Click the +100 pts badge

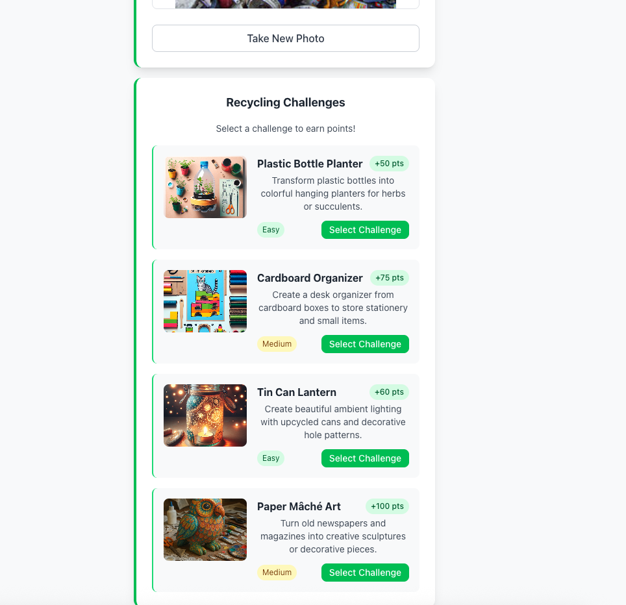pyautogui.click(x=387, y=506)
